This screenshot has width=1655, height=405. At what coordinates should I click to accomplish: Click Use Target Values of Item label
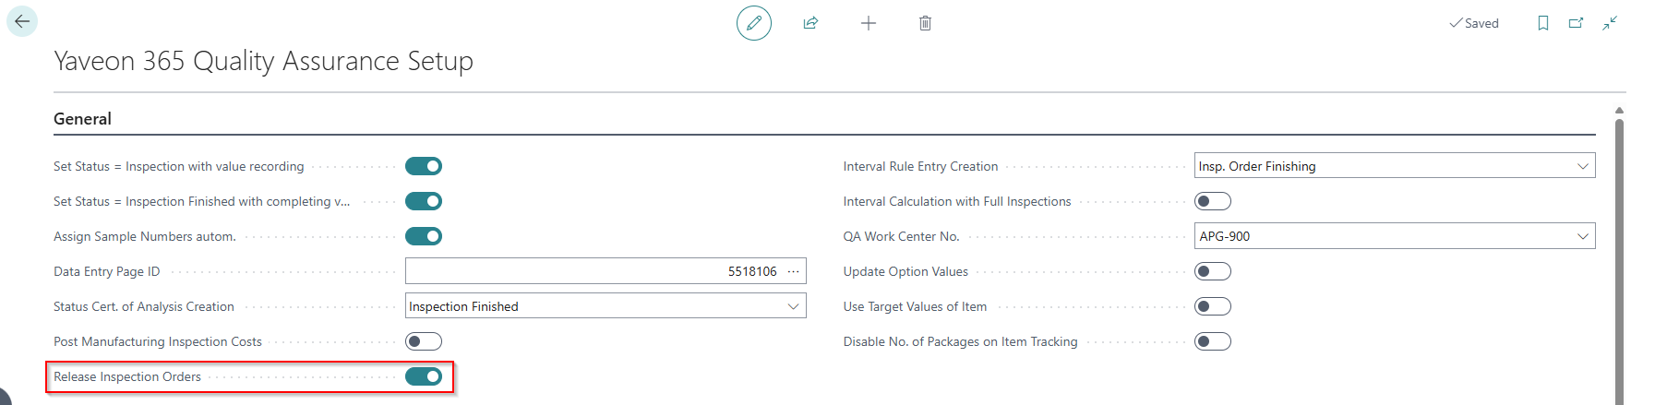click(x=915, y=306)
